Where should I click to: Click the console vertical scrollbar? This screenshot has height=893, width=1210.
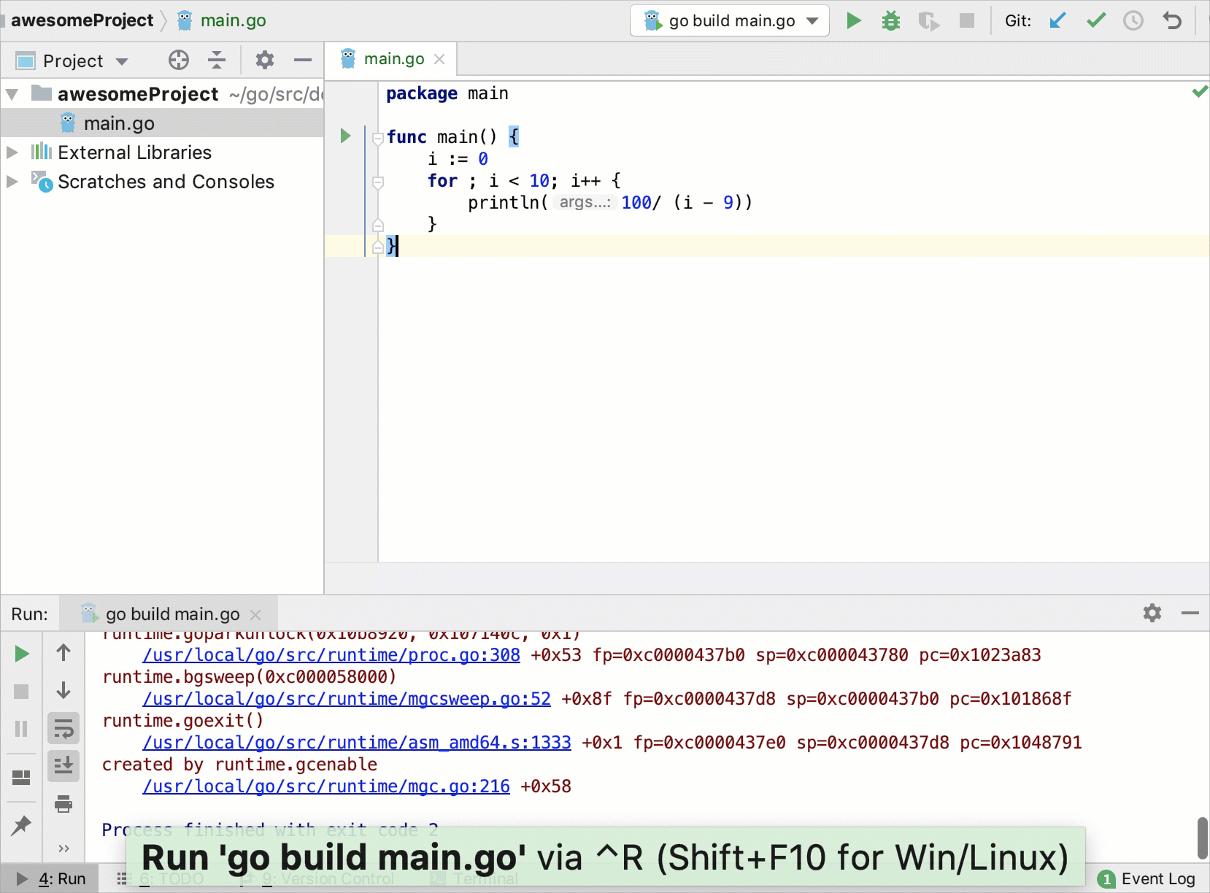point(1203,839)
